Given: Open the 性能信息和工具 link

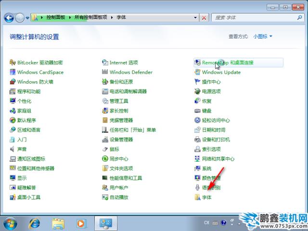Looking at the screenshot, I should (x=126, y=178).
